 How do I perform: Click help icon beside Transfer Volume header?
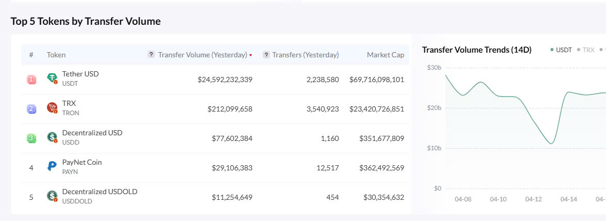[151, 54]
